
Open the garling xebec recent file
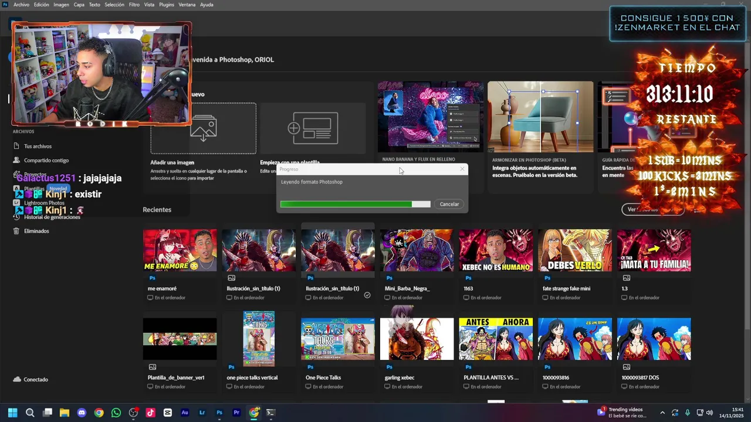pos(417,339)
